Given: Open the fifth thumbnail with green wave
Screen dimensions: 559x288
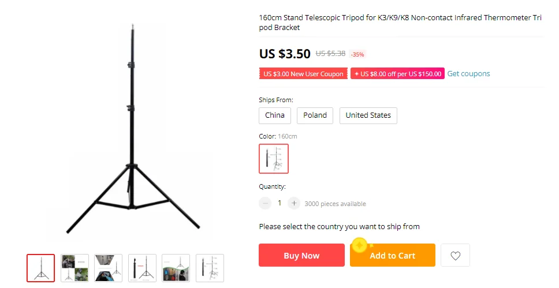Looking at the screenshot, I should (176, 268).
